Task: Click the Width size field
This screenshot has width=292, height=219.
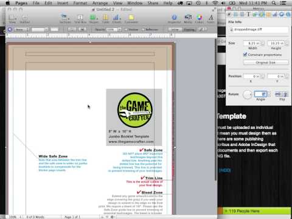Action: click(x=252, y=43)
